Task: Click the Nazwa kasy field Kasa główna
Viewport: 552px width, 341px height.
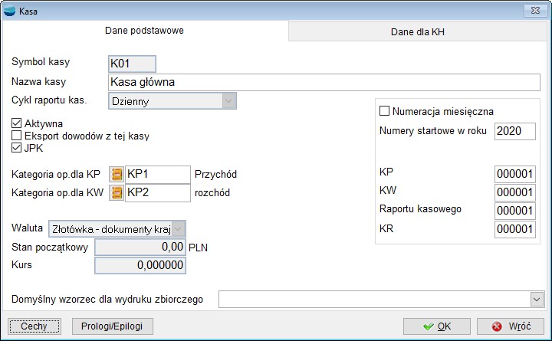Action: (324, 82)
